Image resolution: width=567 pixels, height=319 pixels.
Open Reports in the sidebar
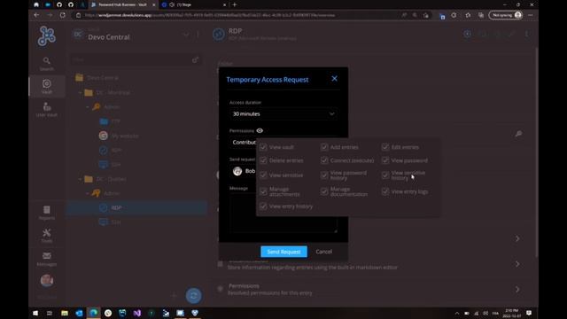coord(47,213)
